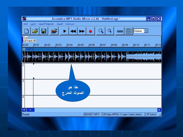
Task: Click the add sound file icon
Action: (x=54, y=31)
